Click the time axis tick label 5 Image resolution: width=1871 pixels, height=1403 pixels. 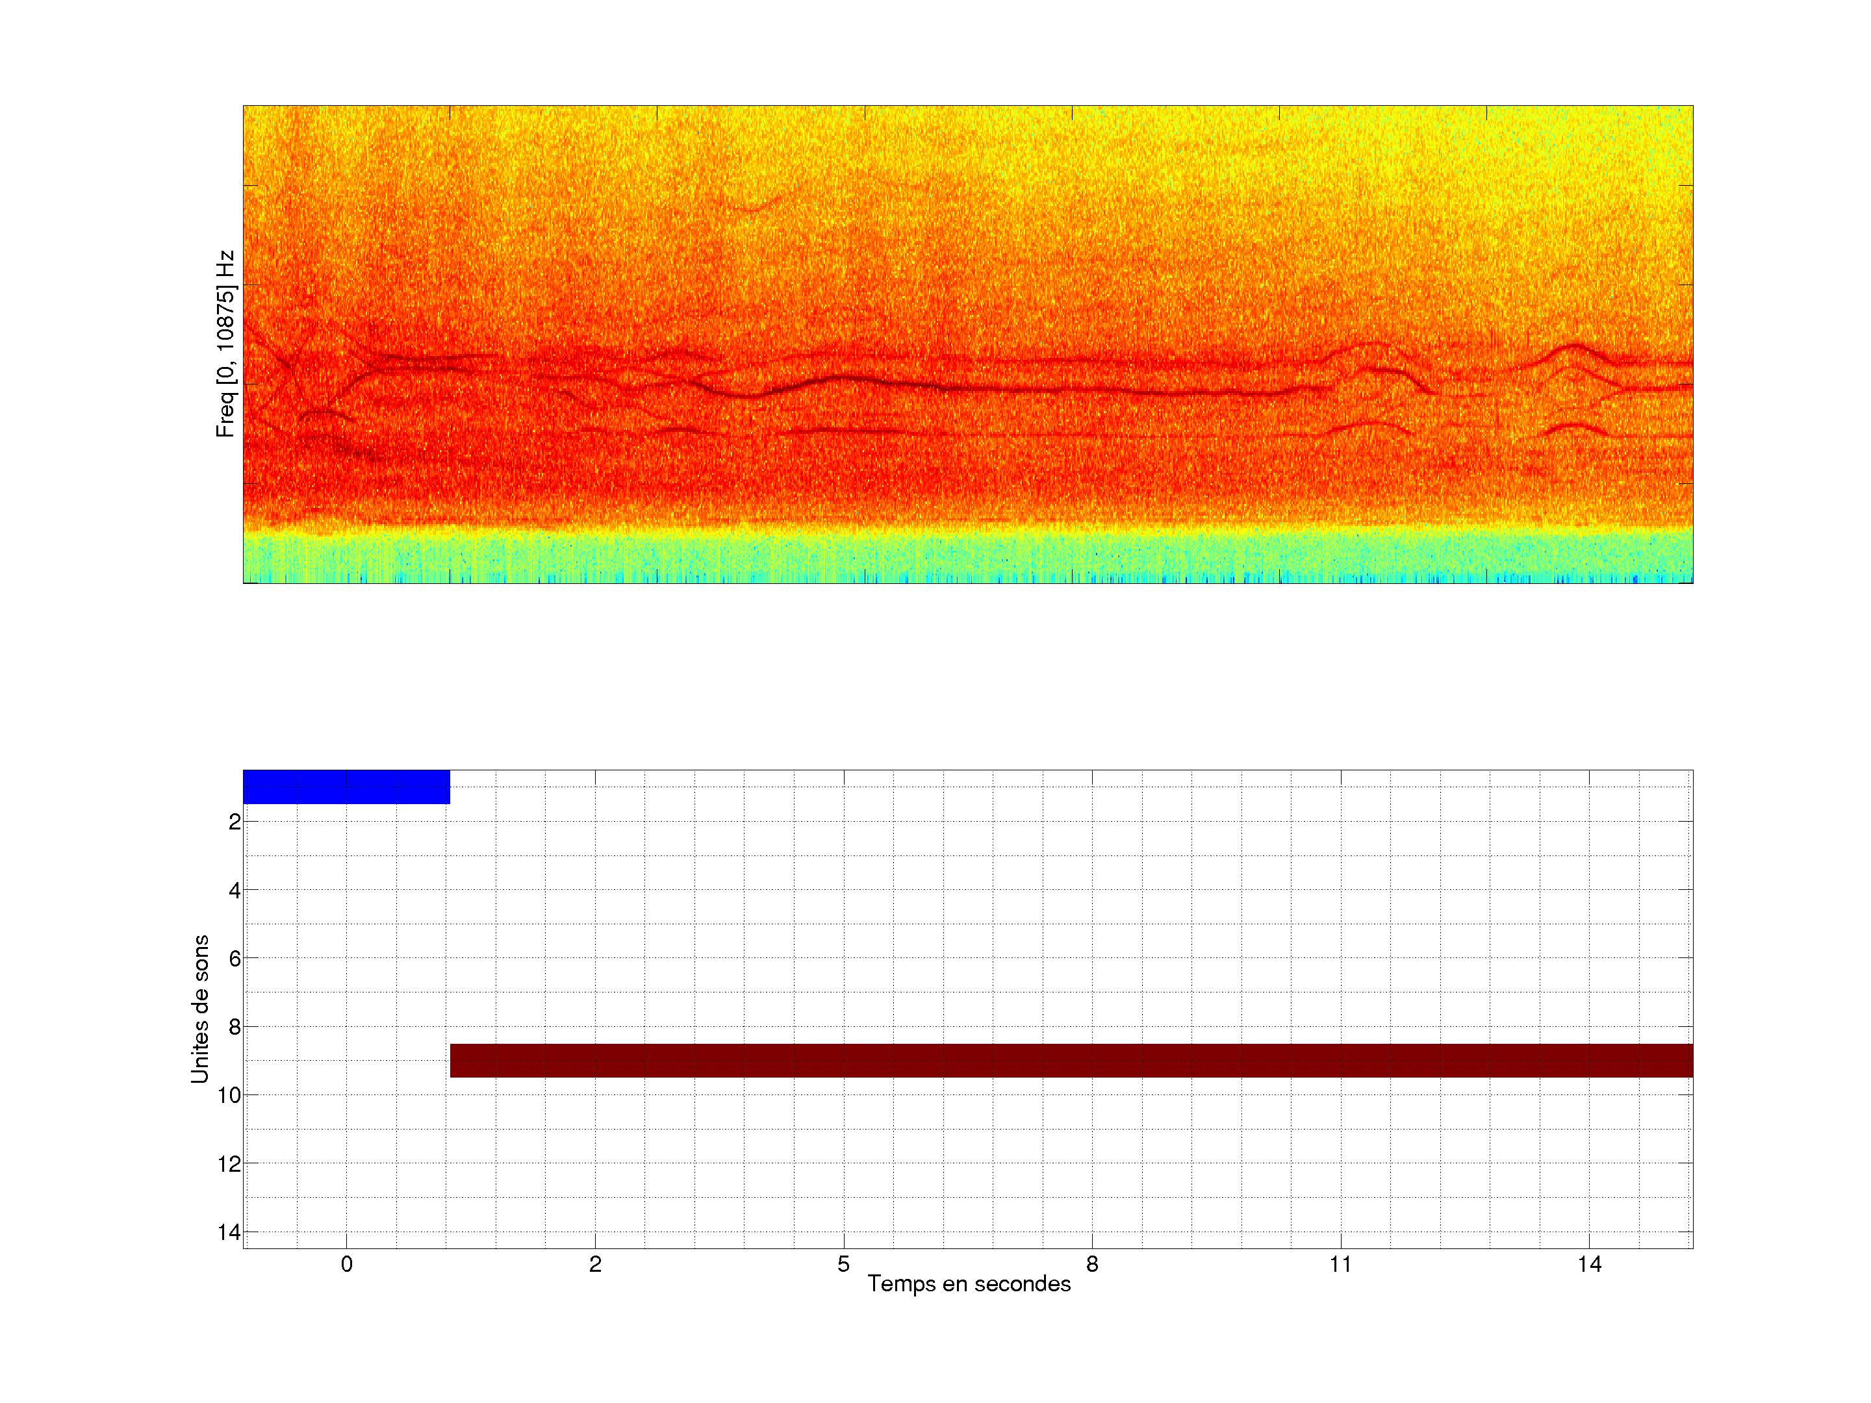coord(843,1264)
